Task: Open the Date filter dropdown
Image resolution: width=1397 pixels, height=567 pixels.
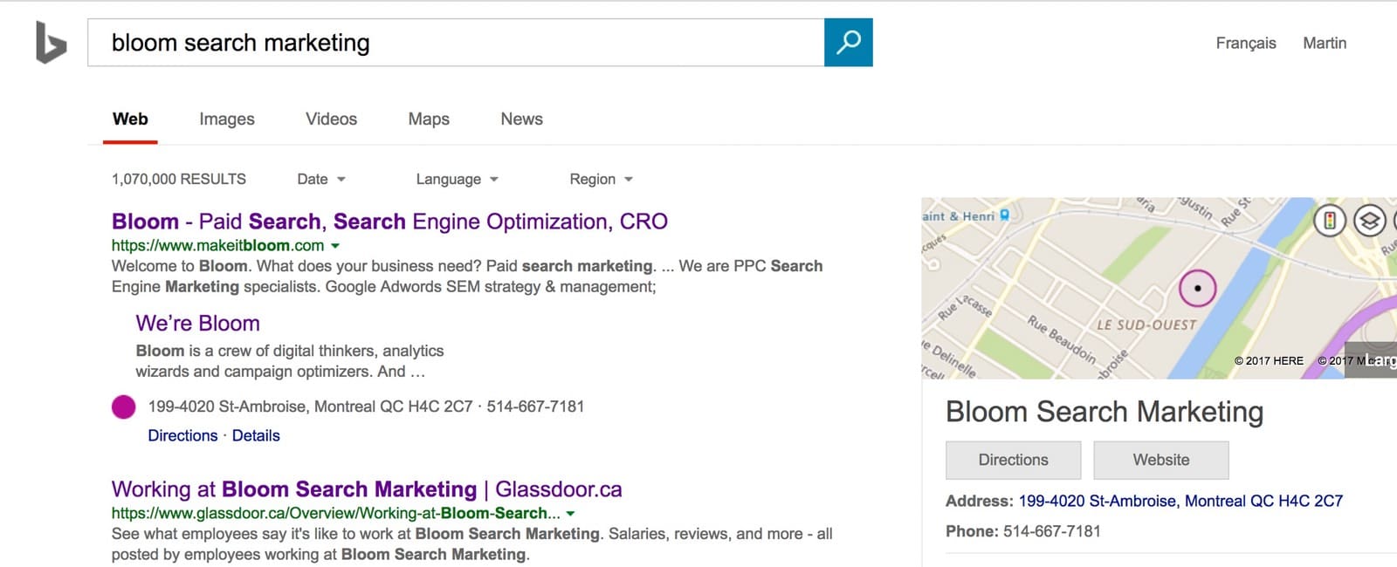Action: tap(321, 179)
